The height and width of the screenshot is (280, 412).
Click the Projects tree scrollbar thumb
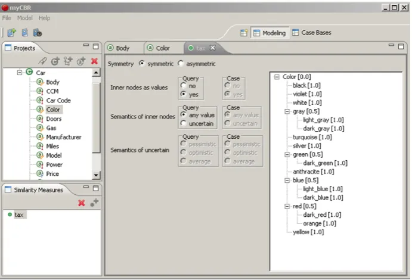(96, 117)
